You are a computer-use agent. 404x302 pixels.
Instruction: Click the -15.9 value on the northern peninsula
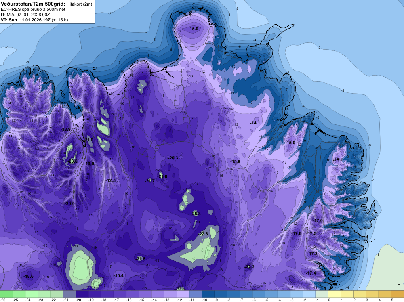[193, 29]
